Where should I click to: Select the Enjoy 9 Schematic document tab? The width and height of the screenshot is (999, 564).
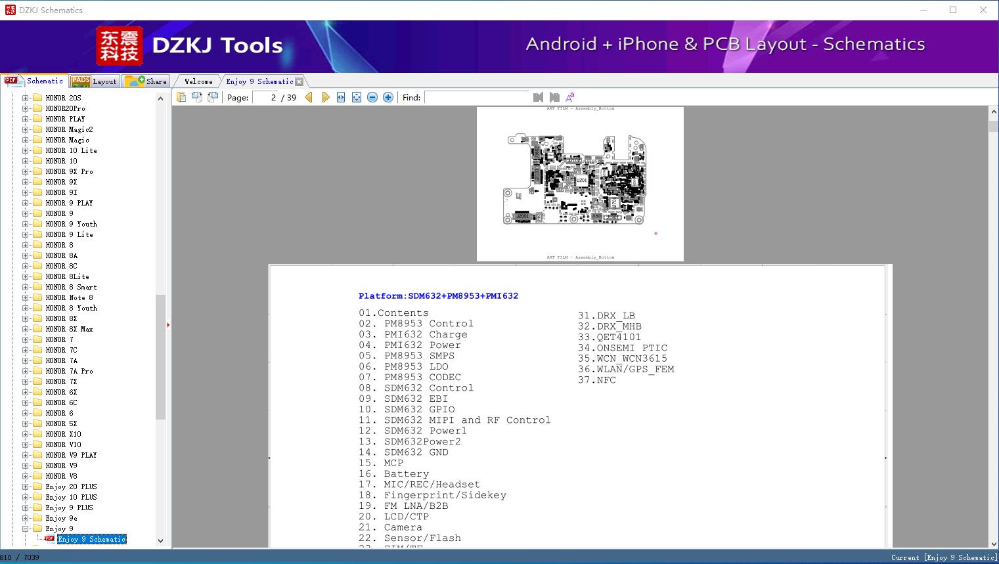point(259,81)
